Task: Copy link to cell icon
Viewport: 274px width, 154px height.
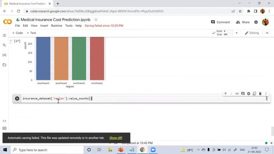Action: coord(237,94)
